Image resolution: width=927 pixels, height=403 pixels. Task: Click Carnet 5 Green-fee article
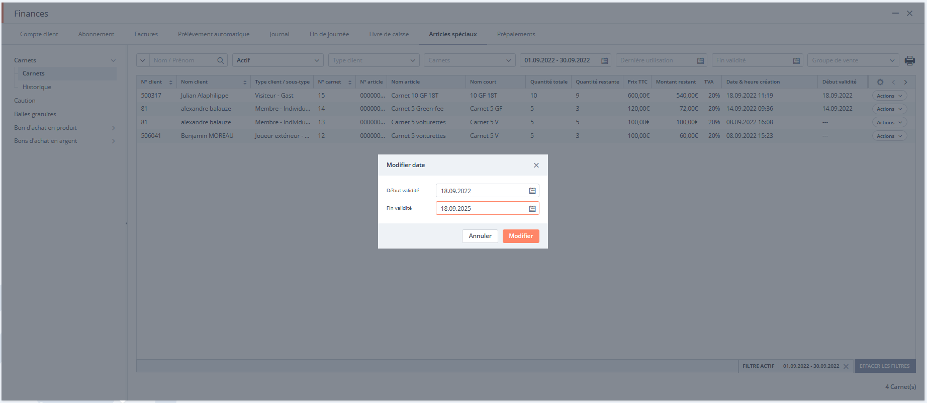click(417, 109)
